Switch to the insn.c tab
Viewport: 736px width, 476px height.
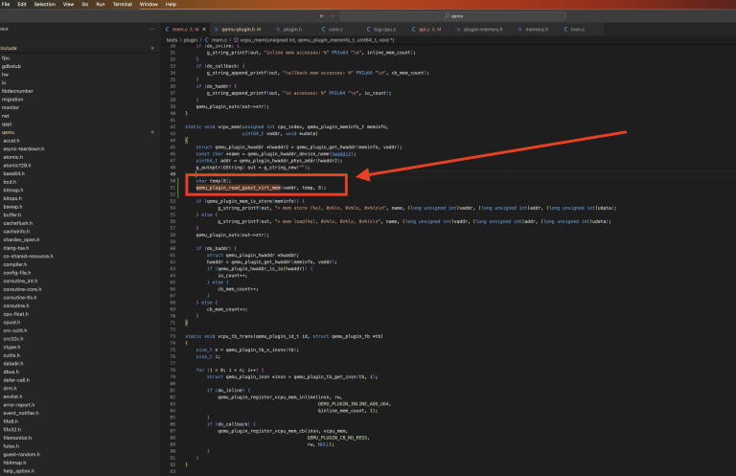coord(577,29)
